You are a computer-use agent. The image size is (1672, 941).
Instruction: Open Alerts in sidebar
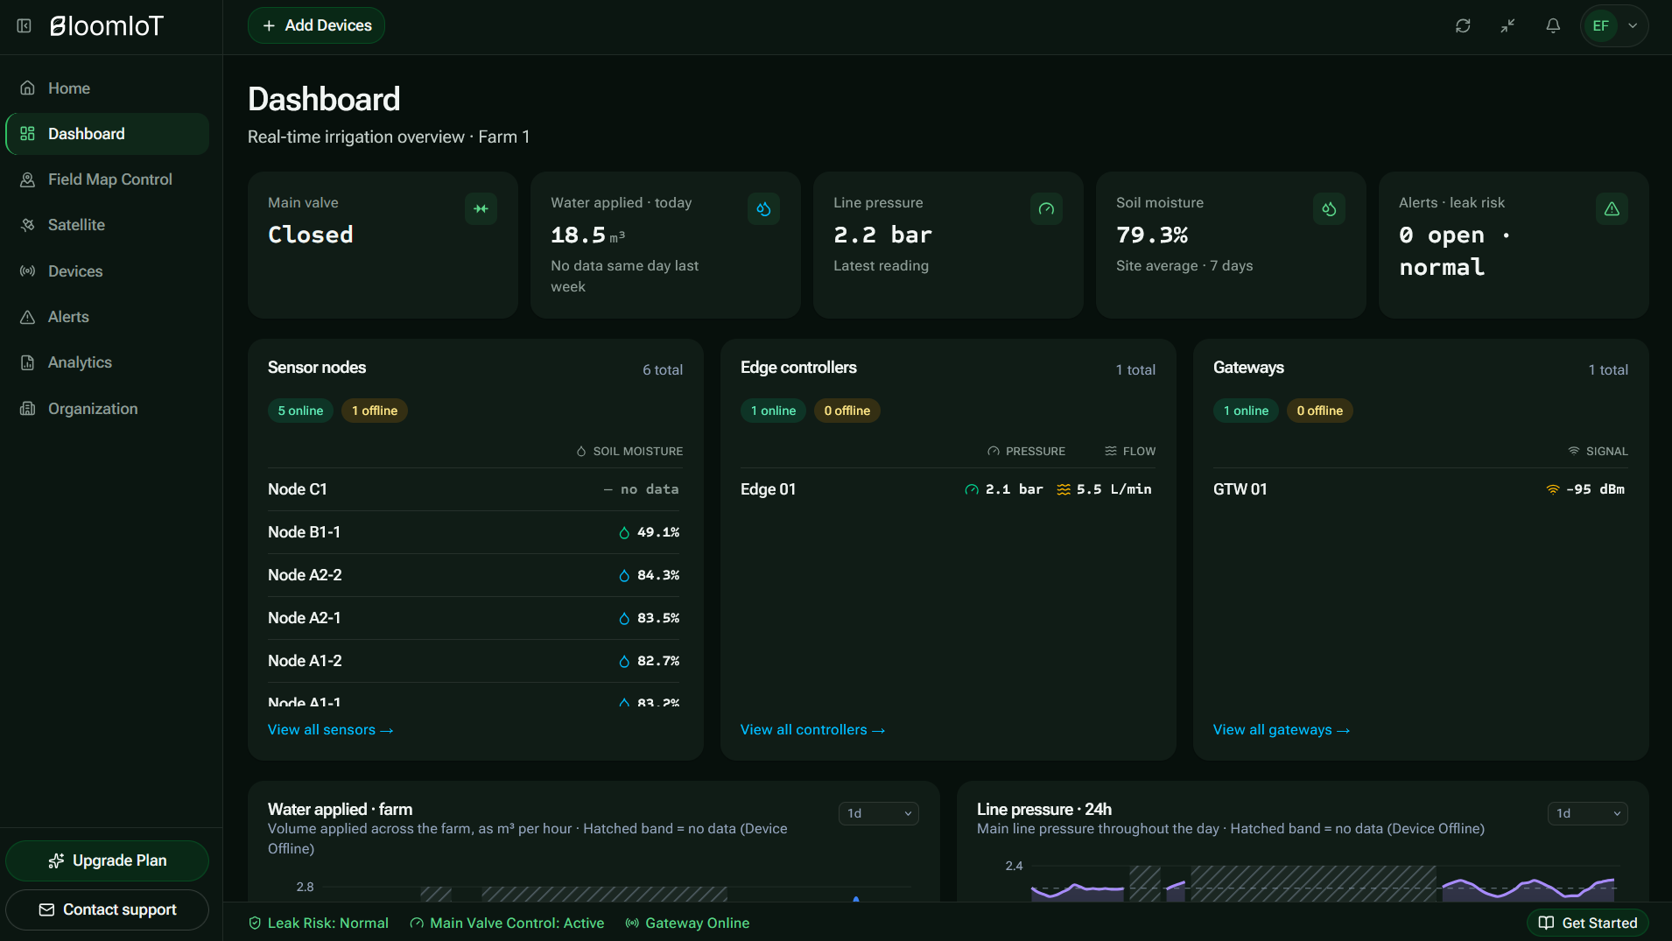pyautogui.click(x=107, y=317)
